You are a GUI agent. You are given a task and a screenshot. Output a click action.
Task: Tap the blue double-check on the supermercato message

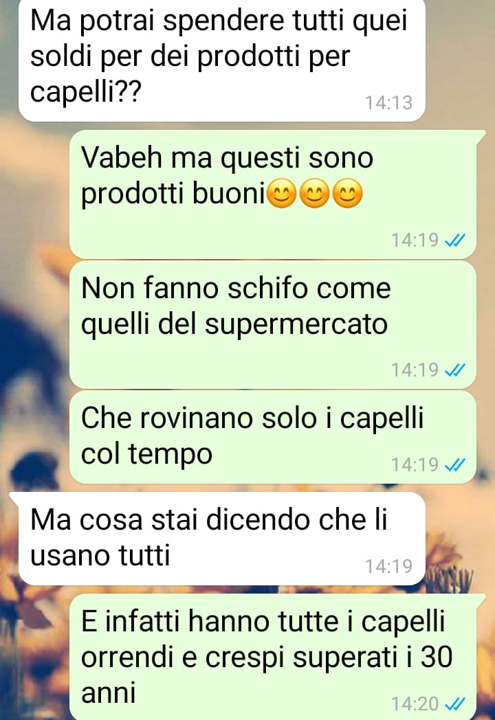[456, 370]
